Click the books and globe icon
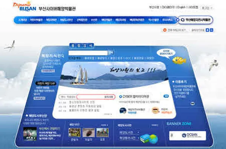The height and width of the screenshot is (149, 226). click(149, 139)
